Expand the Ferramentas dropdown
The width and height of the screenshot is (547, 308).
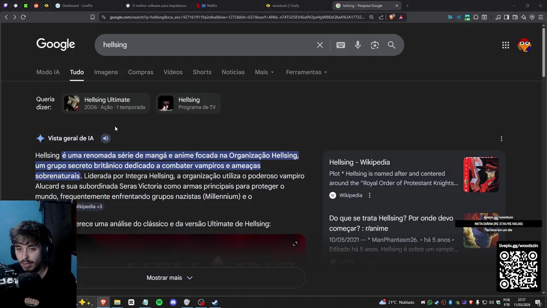(306, 72)
